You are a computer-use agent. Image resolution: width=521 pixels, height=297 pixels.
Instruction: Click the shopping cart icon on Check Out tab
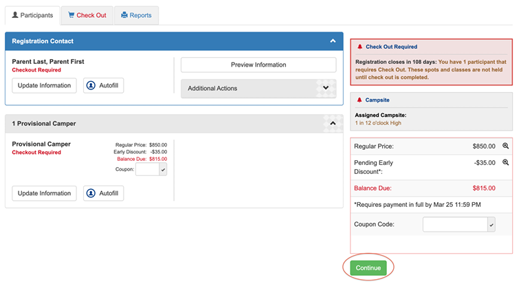[x=70, y=15]
